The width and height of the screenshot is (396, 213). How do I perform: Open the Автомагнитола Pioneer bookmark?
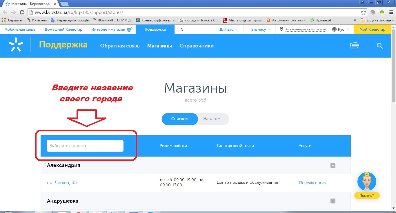[x=286, y=20]
